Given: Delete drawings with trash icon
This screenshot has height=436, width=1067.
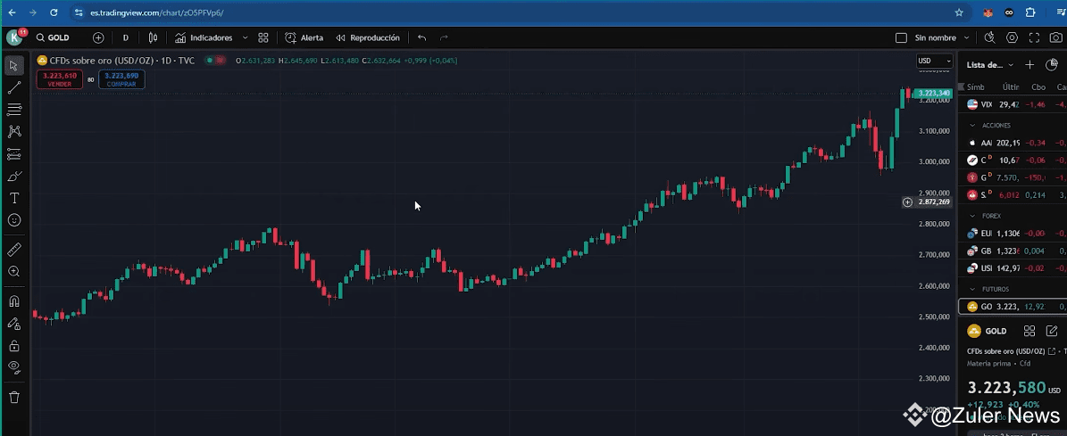Looking at the screenshot, I should (x=13, y=398).
